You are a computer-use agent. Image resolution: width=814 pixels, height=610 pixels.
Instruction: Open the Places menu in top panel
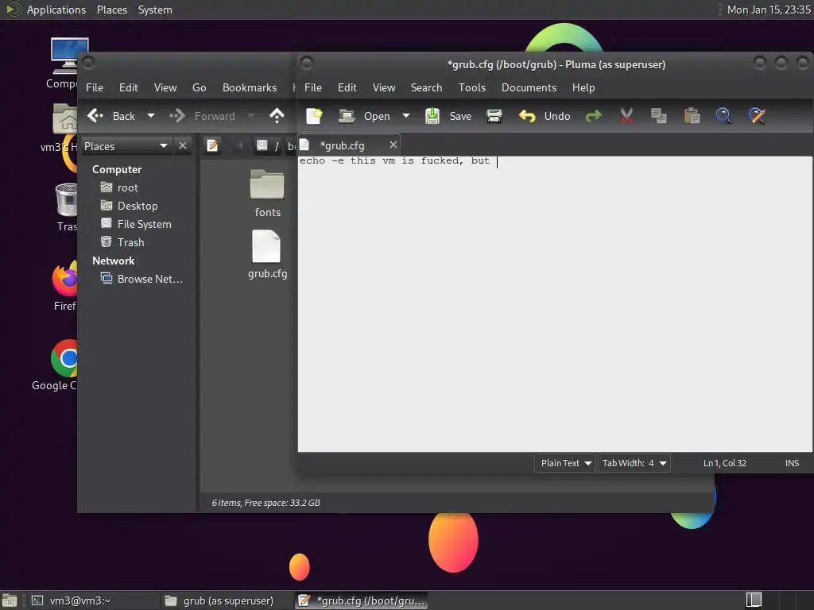(x=111, y=10)
